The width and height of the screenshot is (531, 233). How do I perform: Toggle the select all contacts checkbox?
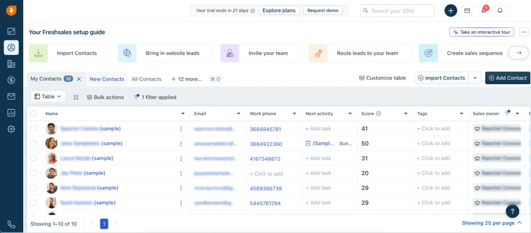coord(34,113)
